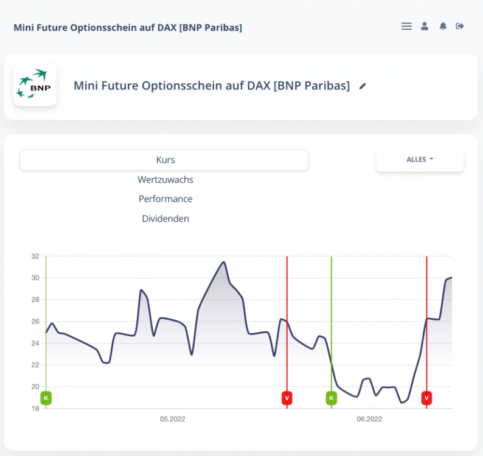The width and height of the screenshot is (483, 456).
Task: Click the user profile icon
Action: (x=425, y=26)
